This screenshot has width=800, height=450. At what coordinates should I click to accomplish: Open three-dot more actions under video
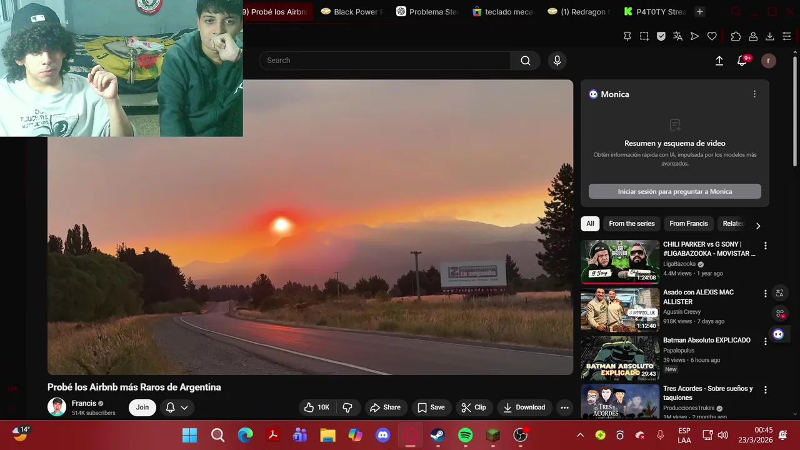point(564,407)
